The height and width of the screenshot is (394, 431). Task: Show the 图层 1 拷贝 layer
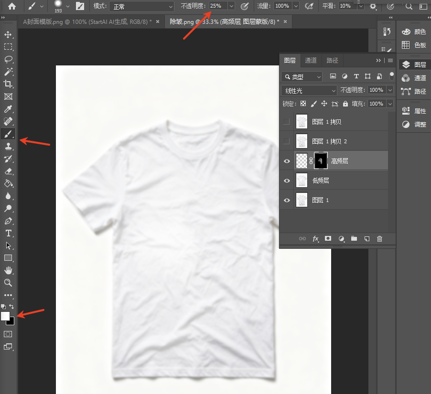(x=286, y=121)
